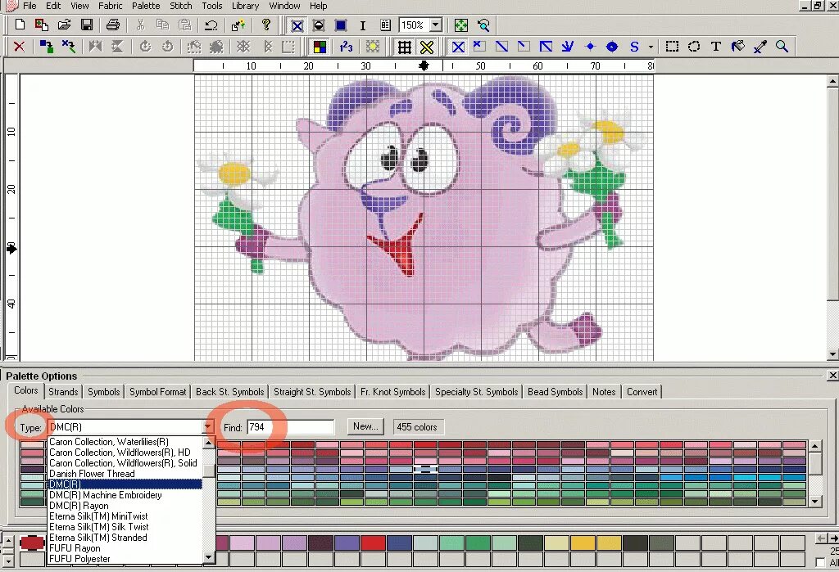Create a new blank pattern

coord(20,25)
